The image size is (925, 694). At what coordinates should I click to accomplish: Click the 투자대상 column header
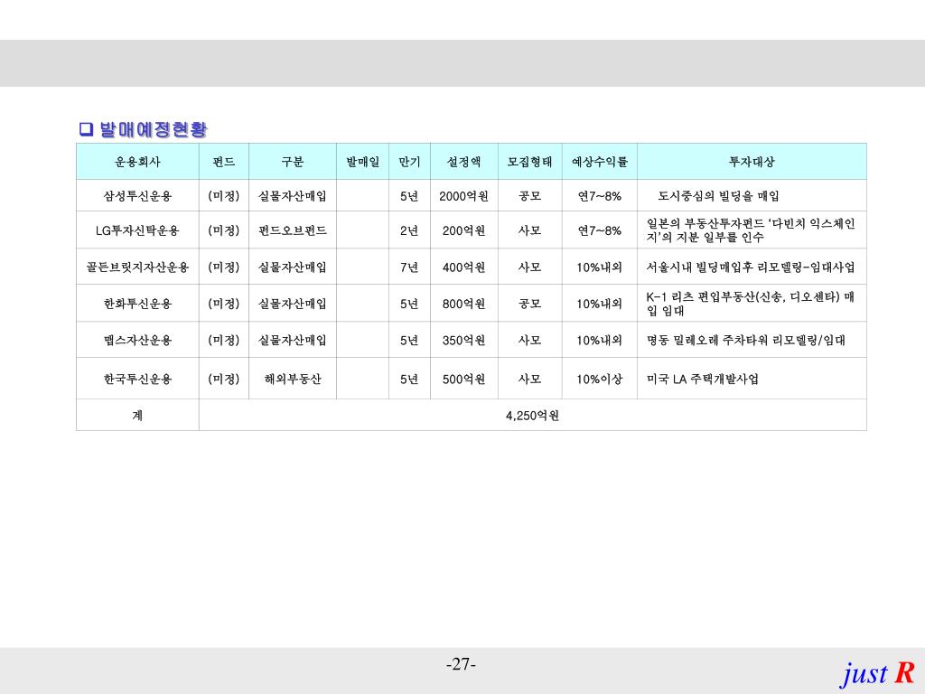click(x=752, y=162)
